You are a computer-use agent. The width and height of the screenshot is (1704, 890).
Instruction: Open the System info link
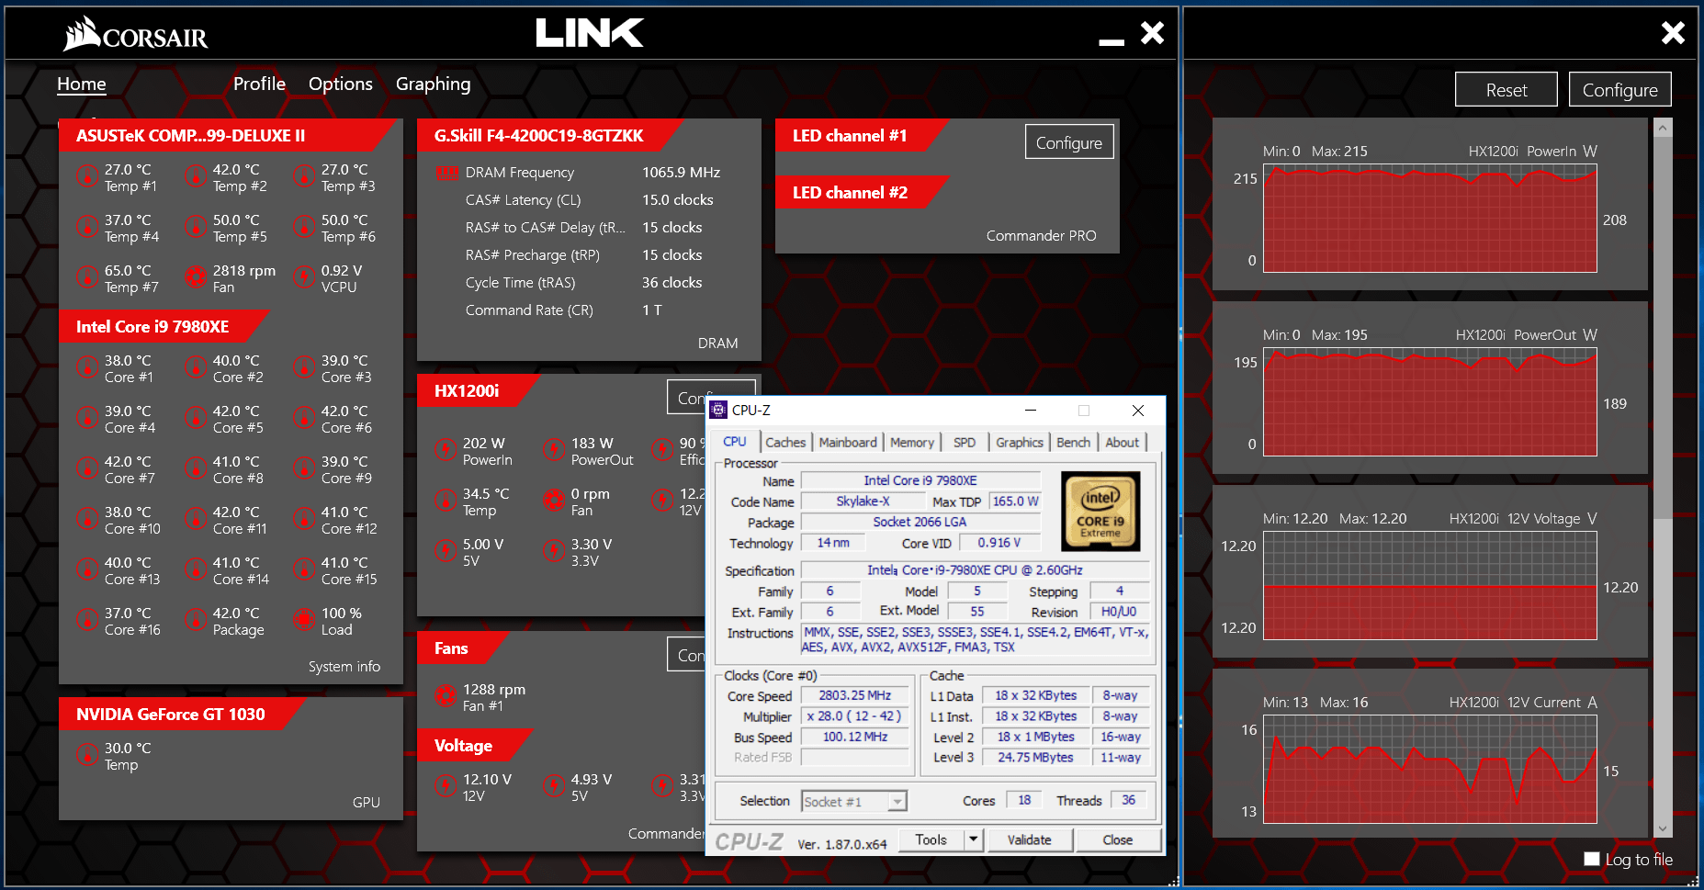coord(344,667)
